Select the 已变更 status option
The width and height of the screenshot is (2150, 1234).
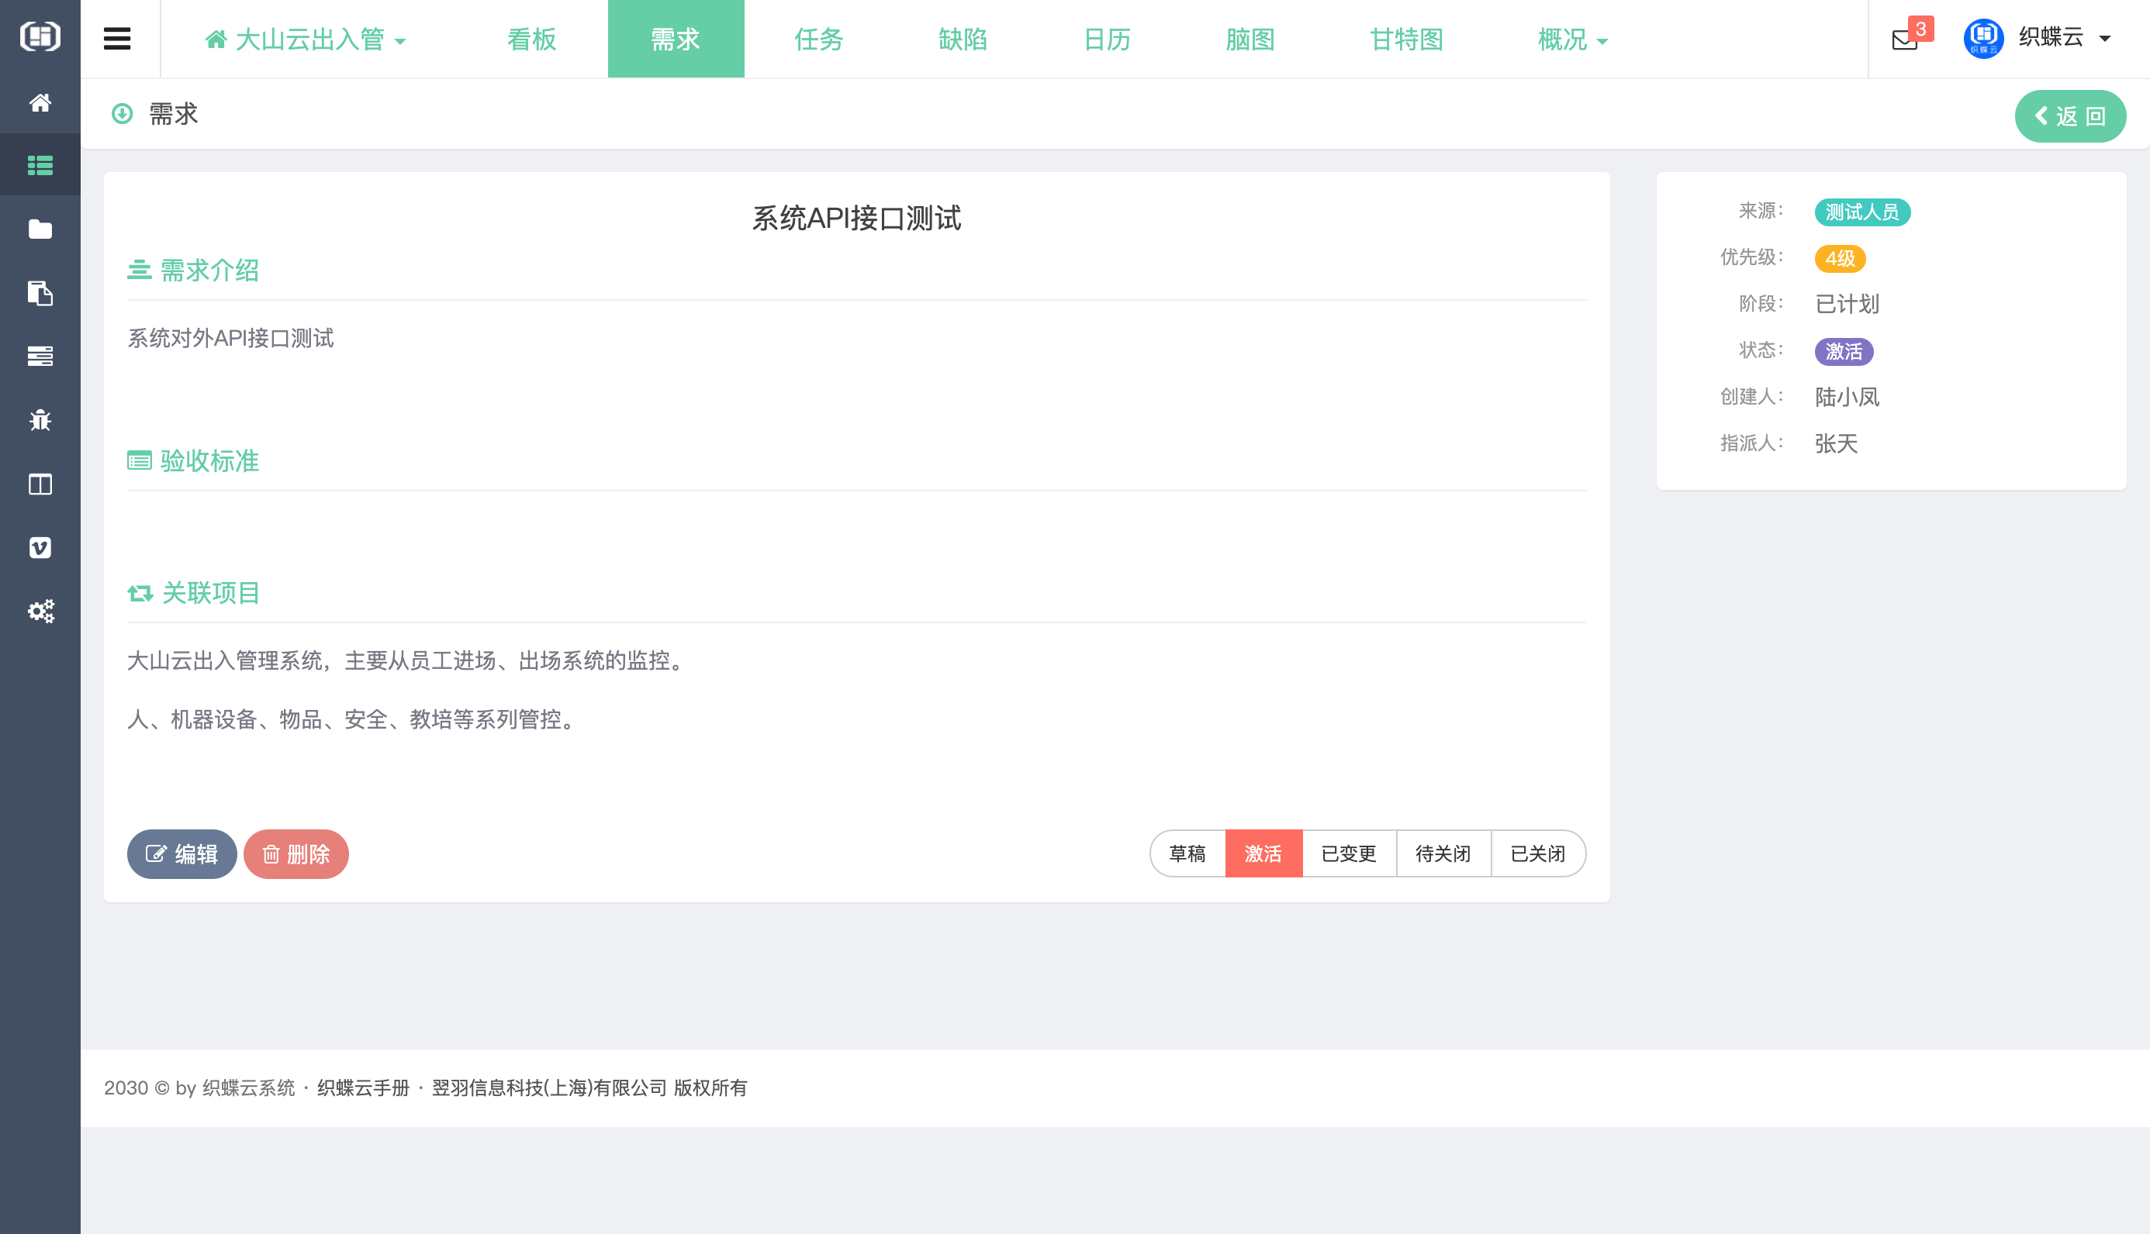[1349, 853]
